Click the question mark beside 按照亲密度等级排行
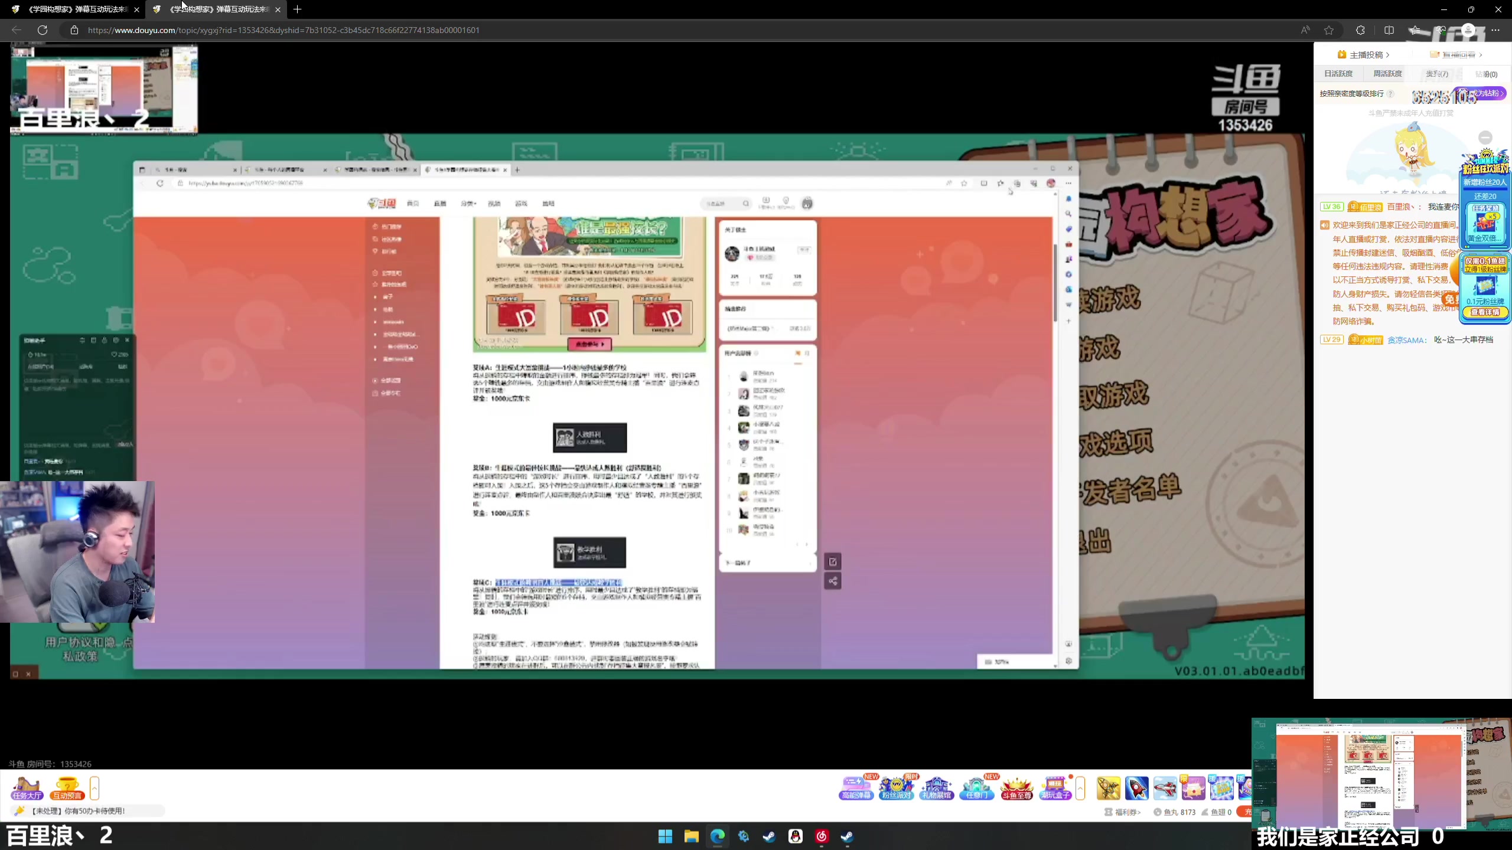The height and width of the screenshot is (850, 1512). [x=1390, y=94]
